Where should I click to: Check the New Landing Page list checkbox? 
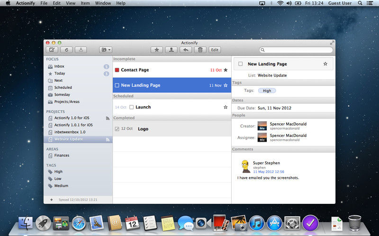[x=117, y=85]
